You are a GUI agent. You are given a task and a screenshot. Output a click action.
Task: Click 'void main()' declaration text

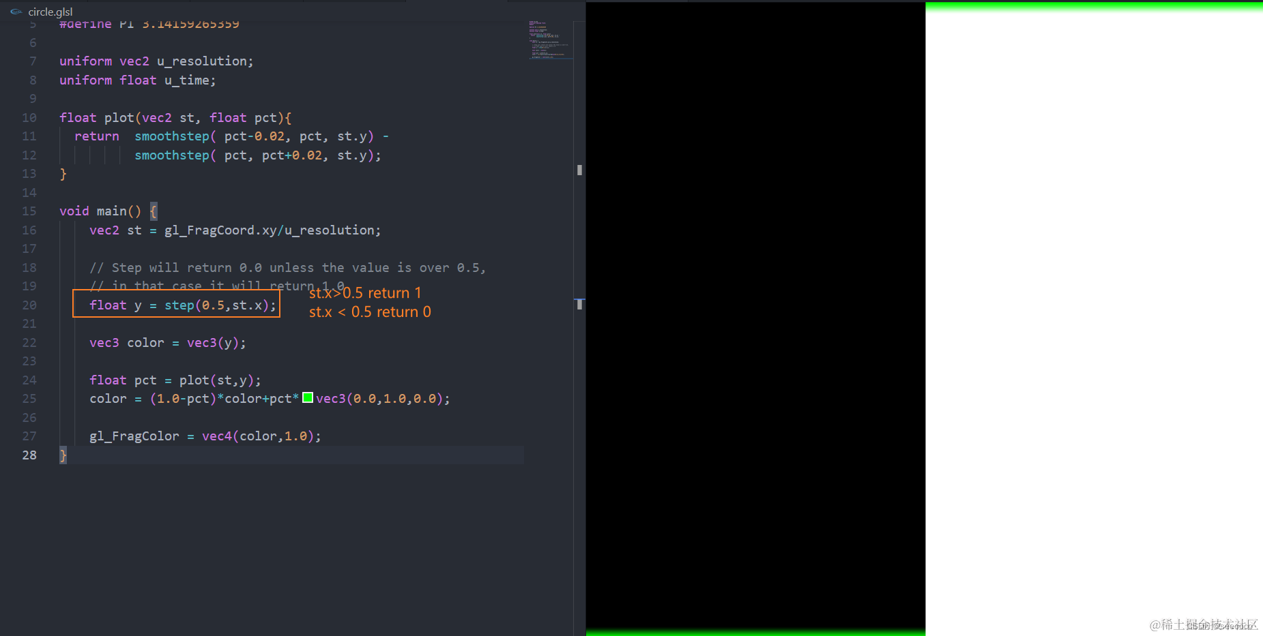coord(100,211)
